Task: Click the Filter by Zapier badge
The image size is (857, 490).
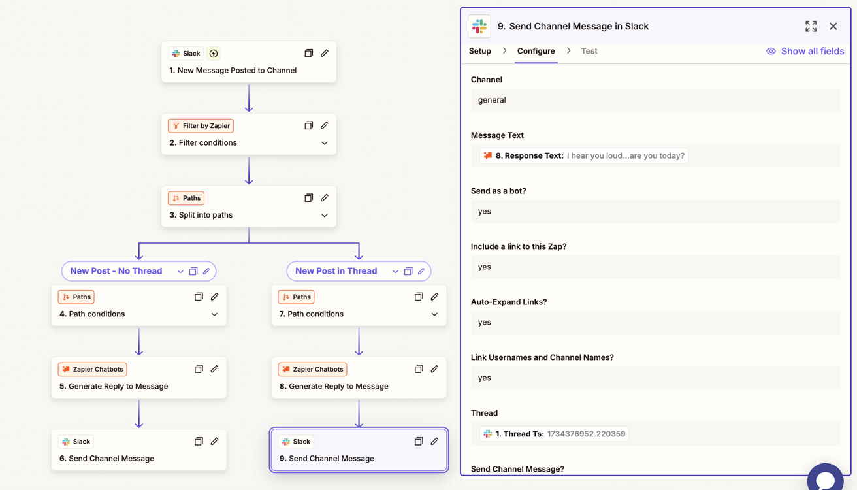Action: tap(201, 125)
